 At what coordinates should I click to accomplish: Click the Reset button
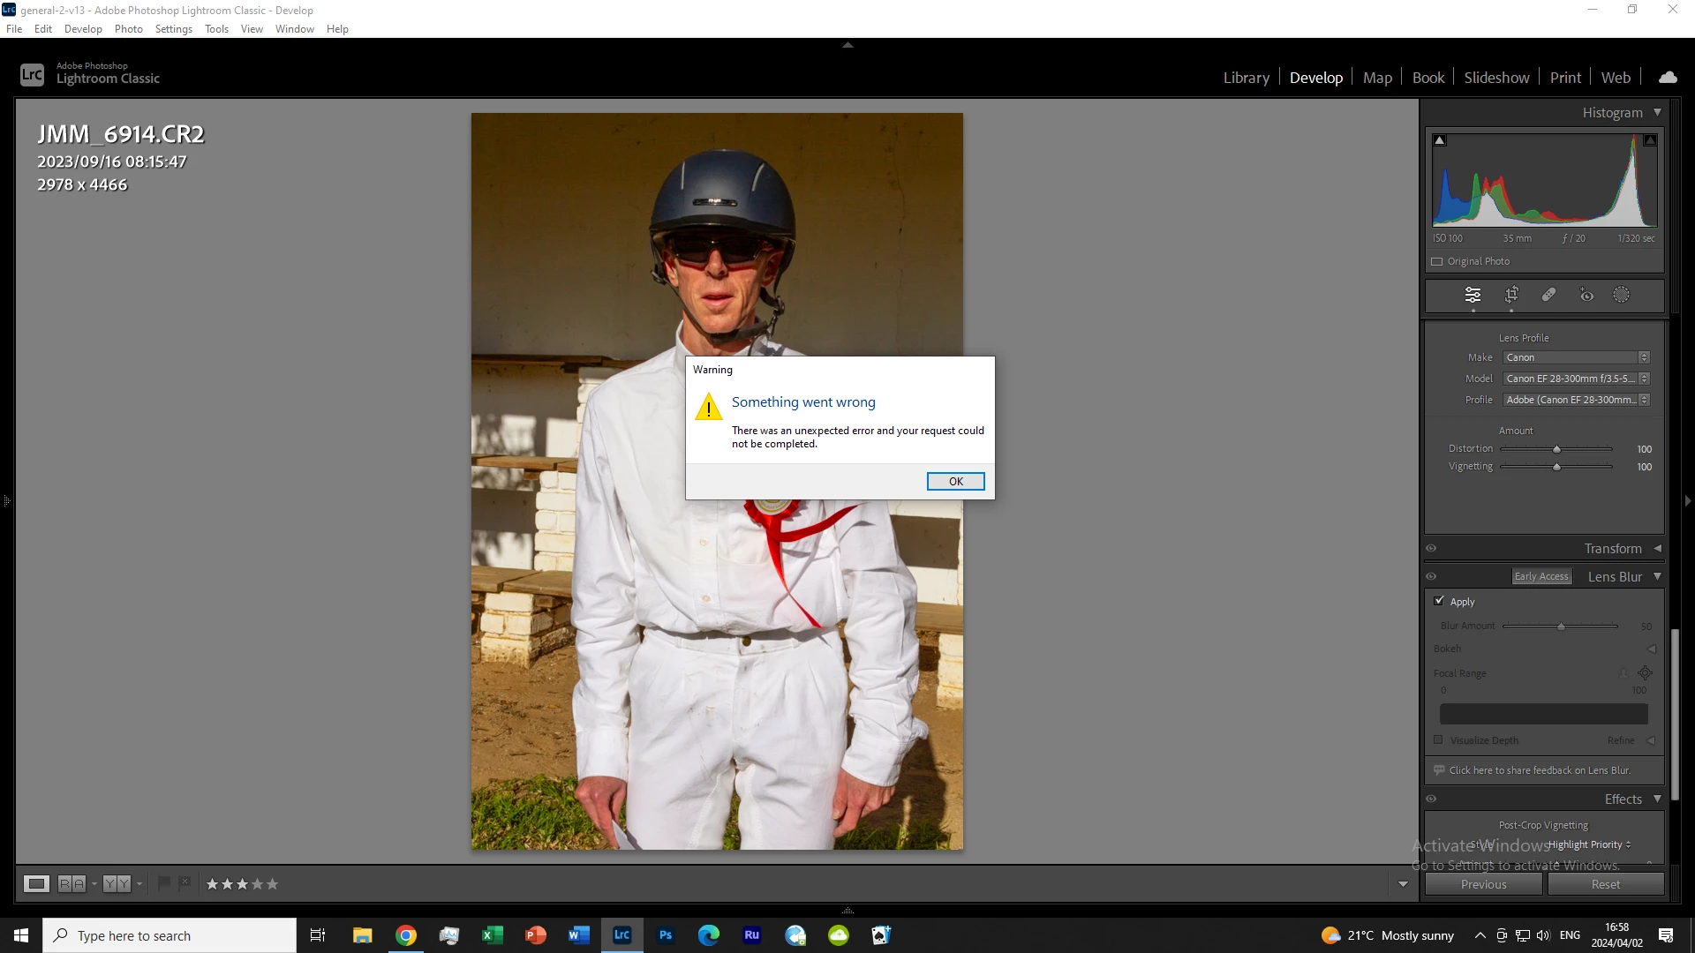[x=1605, y=884]
